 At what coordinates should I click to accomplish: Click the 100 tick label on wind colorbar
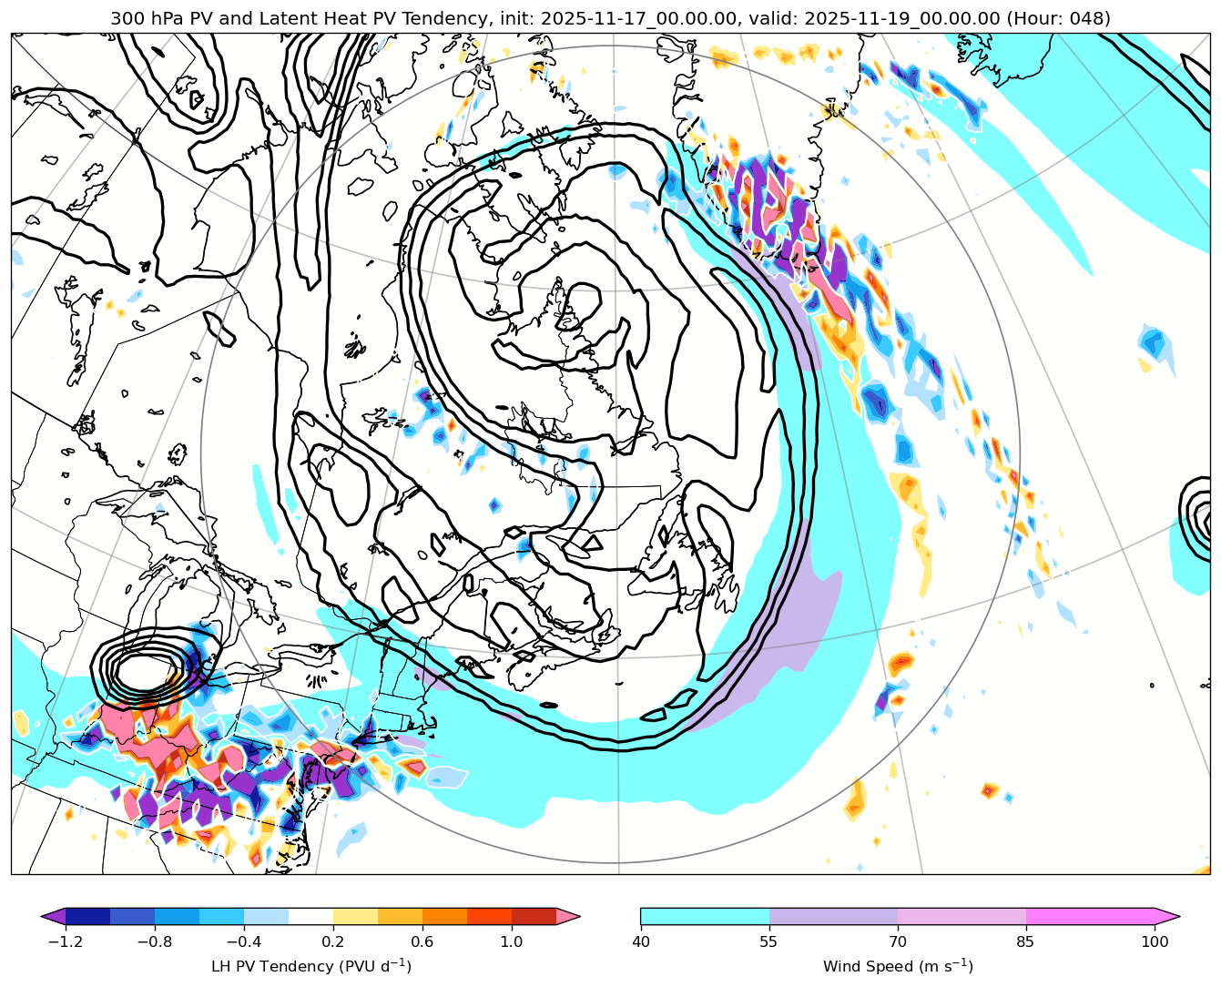tap(1155, 941)
